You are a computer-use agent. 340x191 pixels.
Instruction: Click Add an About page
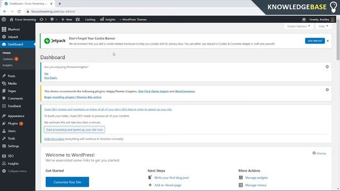tap(168, 185)
